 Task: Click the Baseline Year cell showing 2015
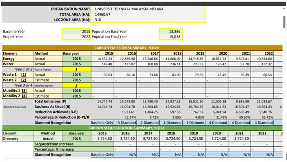coord(76,31)
